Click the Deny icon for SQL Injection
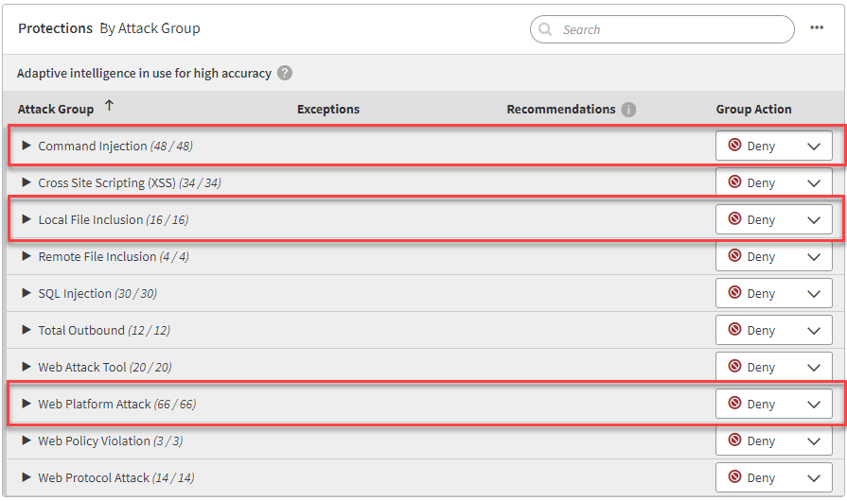Image resolution: width=847 pixels, height=501 pixels. pyautogui.click(x=734, y=293)
